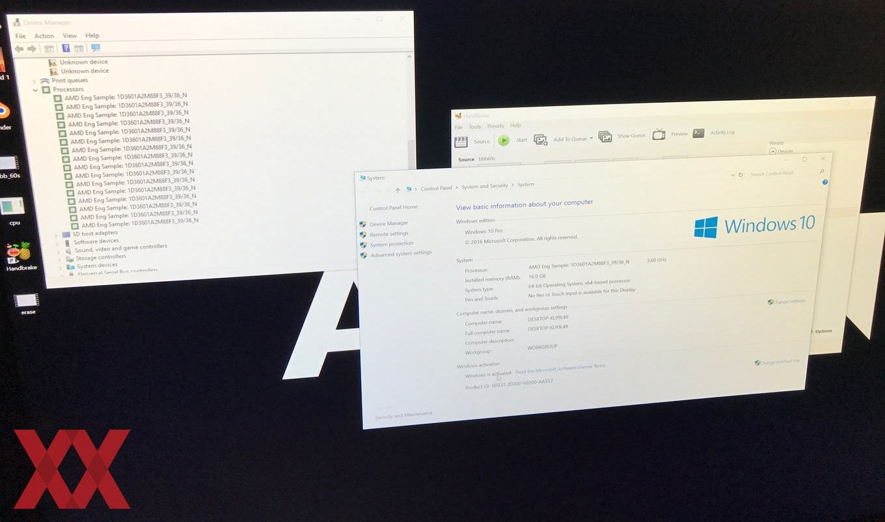Image resolution: width=885 pixels, height=522 pixels.
Task: Open Show Queue in HandBrake
Action: 605,137
